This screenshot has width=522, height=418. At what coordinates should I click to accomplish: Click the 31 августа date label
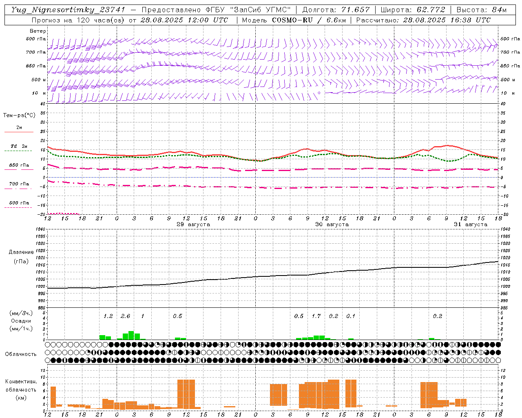pyautogui.click(x=471, y=225)
